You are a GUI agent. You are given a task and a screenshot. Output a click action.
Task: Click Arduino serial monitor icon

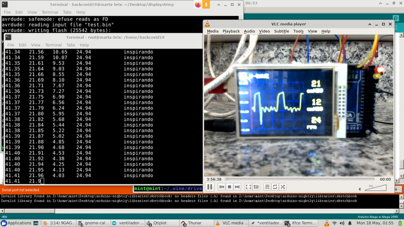pyautogui.click(x=396, y=18)
